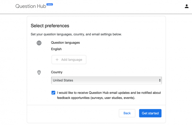192x125 pixels.
Task: Open the Country dropdown showing United States
Action: click(106, 80)
